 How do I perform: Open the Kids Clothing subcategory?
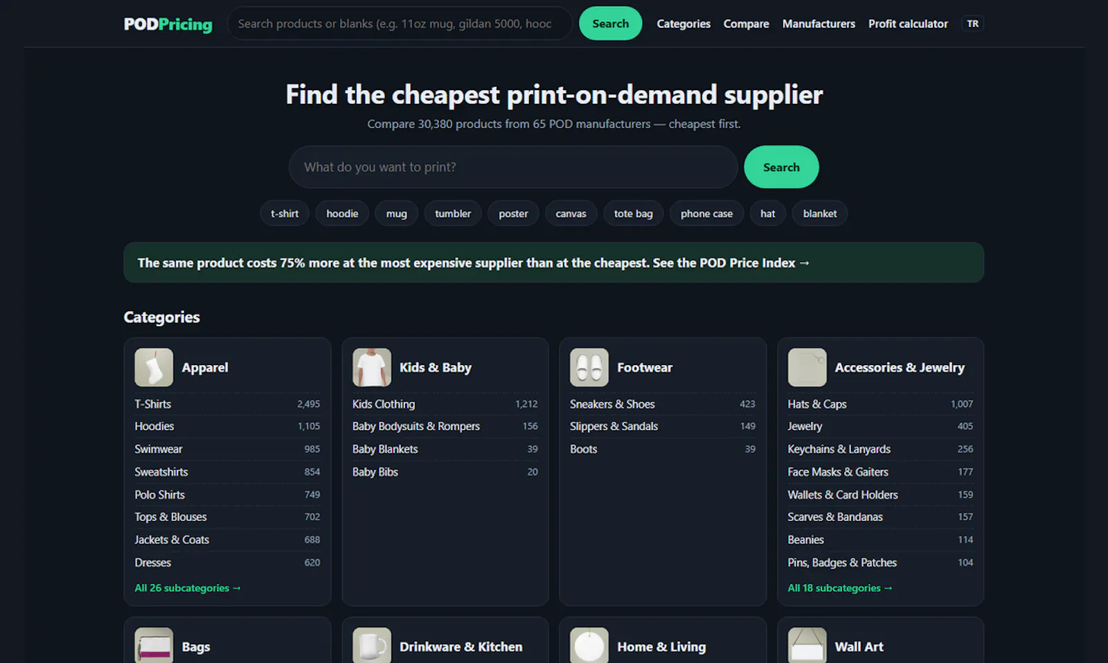click(x=445, y=404)
